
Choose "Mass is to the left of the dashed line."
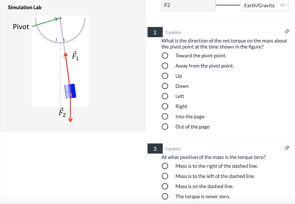(165, 176)
